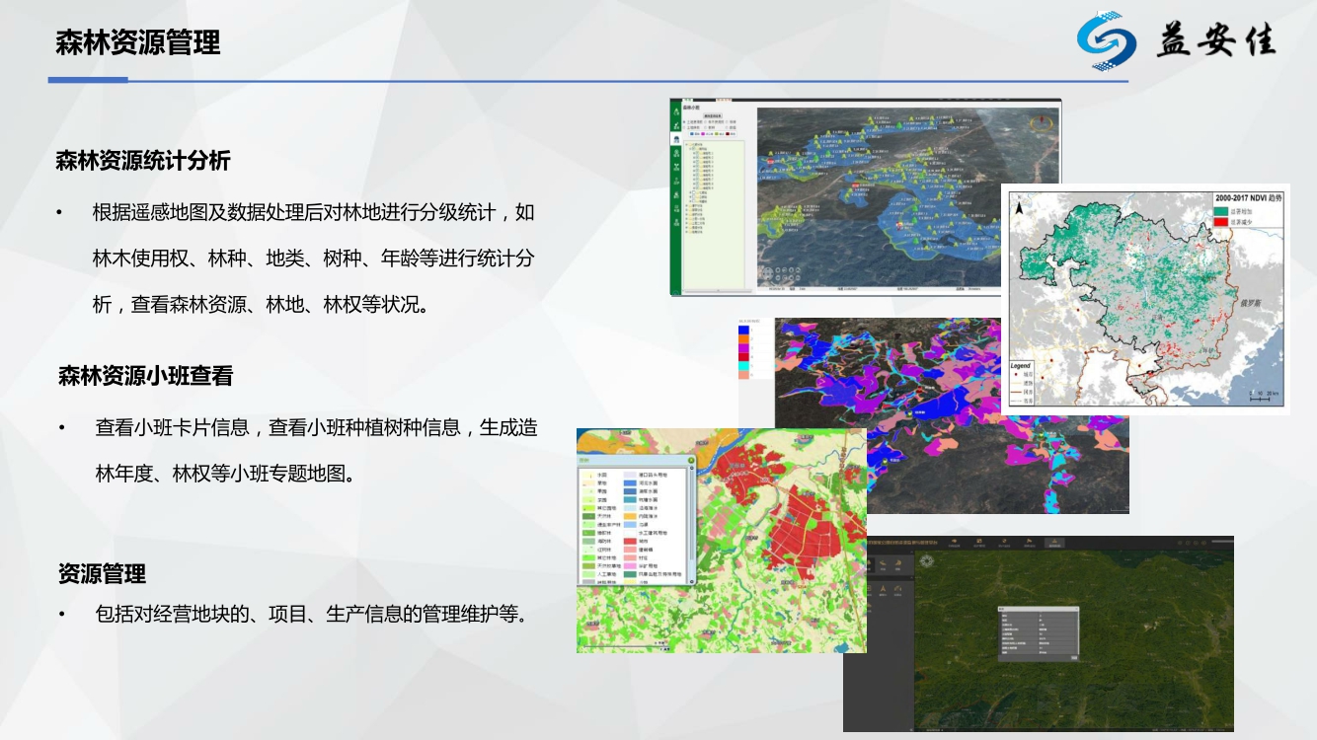Image resolution: width=1317 pixels, height=740 pixels.
Task: Select the 森林资源统计分析 heading
Action: [143, 161]
